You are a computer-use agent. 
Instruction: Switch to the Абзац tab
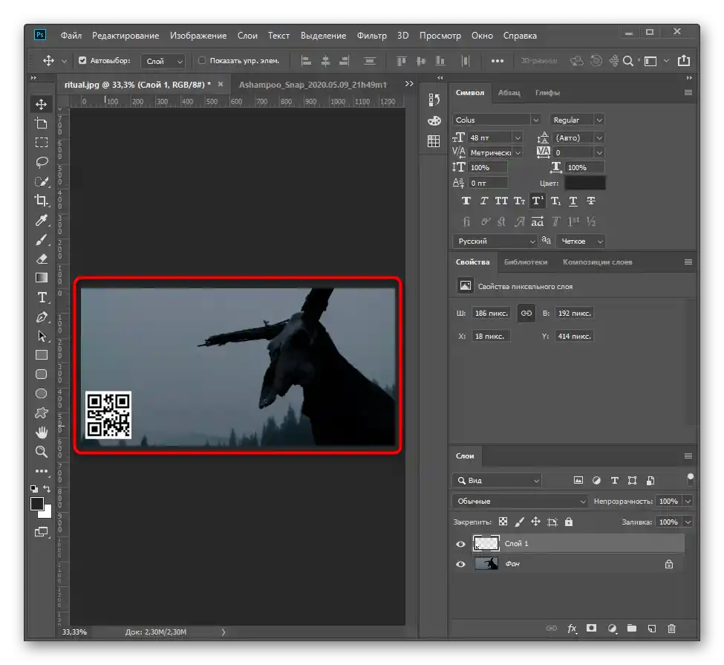[509, 93]
